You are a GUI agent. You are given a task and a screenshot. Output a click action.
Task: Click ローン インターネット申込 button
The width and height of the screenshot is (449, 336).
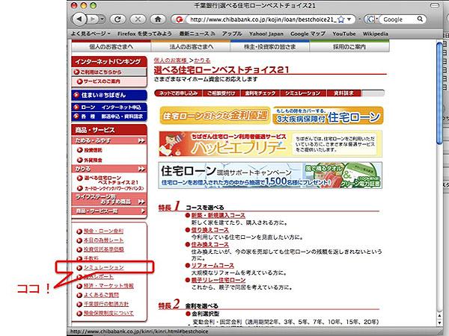pyautogui.click(x=109, y=107)
